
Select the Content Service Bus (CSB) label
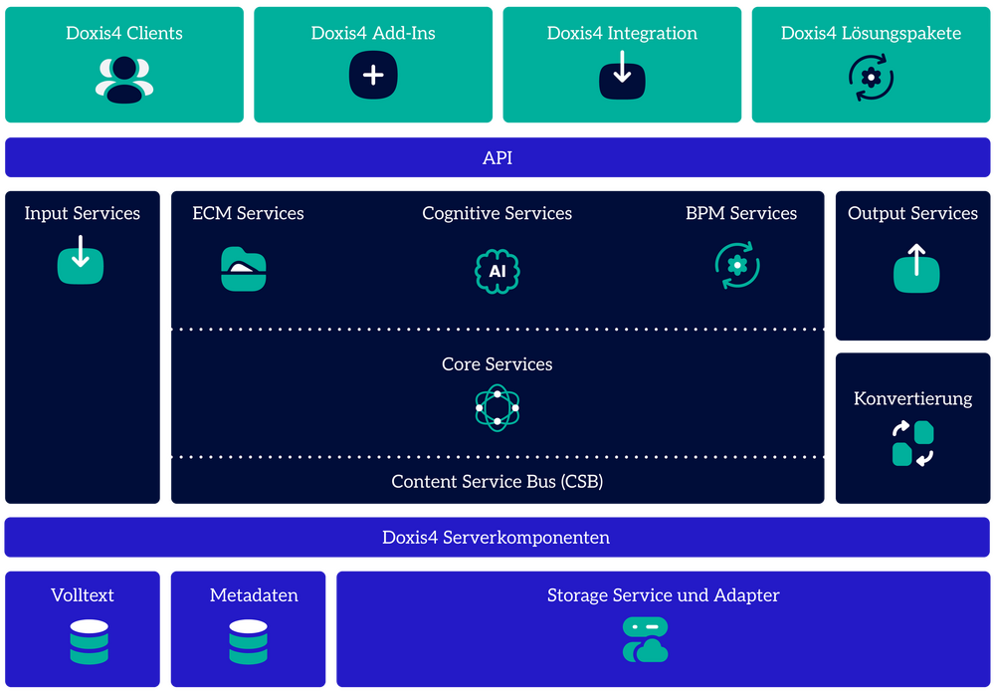point(497,481)
